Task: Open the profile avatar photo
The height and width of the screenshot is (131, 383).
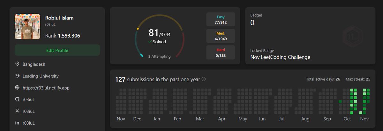Action: tap(27, 26)
